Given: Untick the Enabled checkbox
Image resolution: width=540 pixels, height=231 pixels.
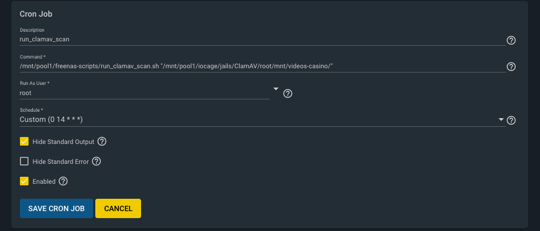Looking at the screenshot, I should (24, 181).
